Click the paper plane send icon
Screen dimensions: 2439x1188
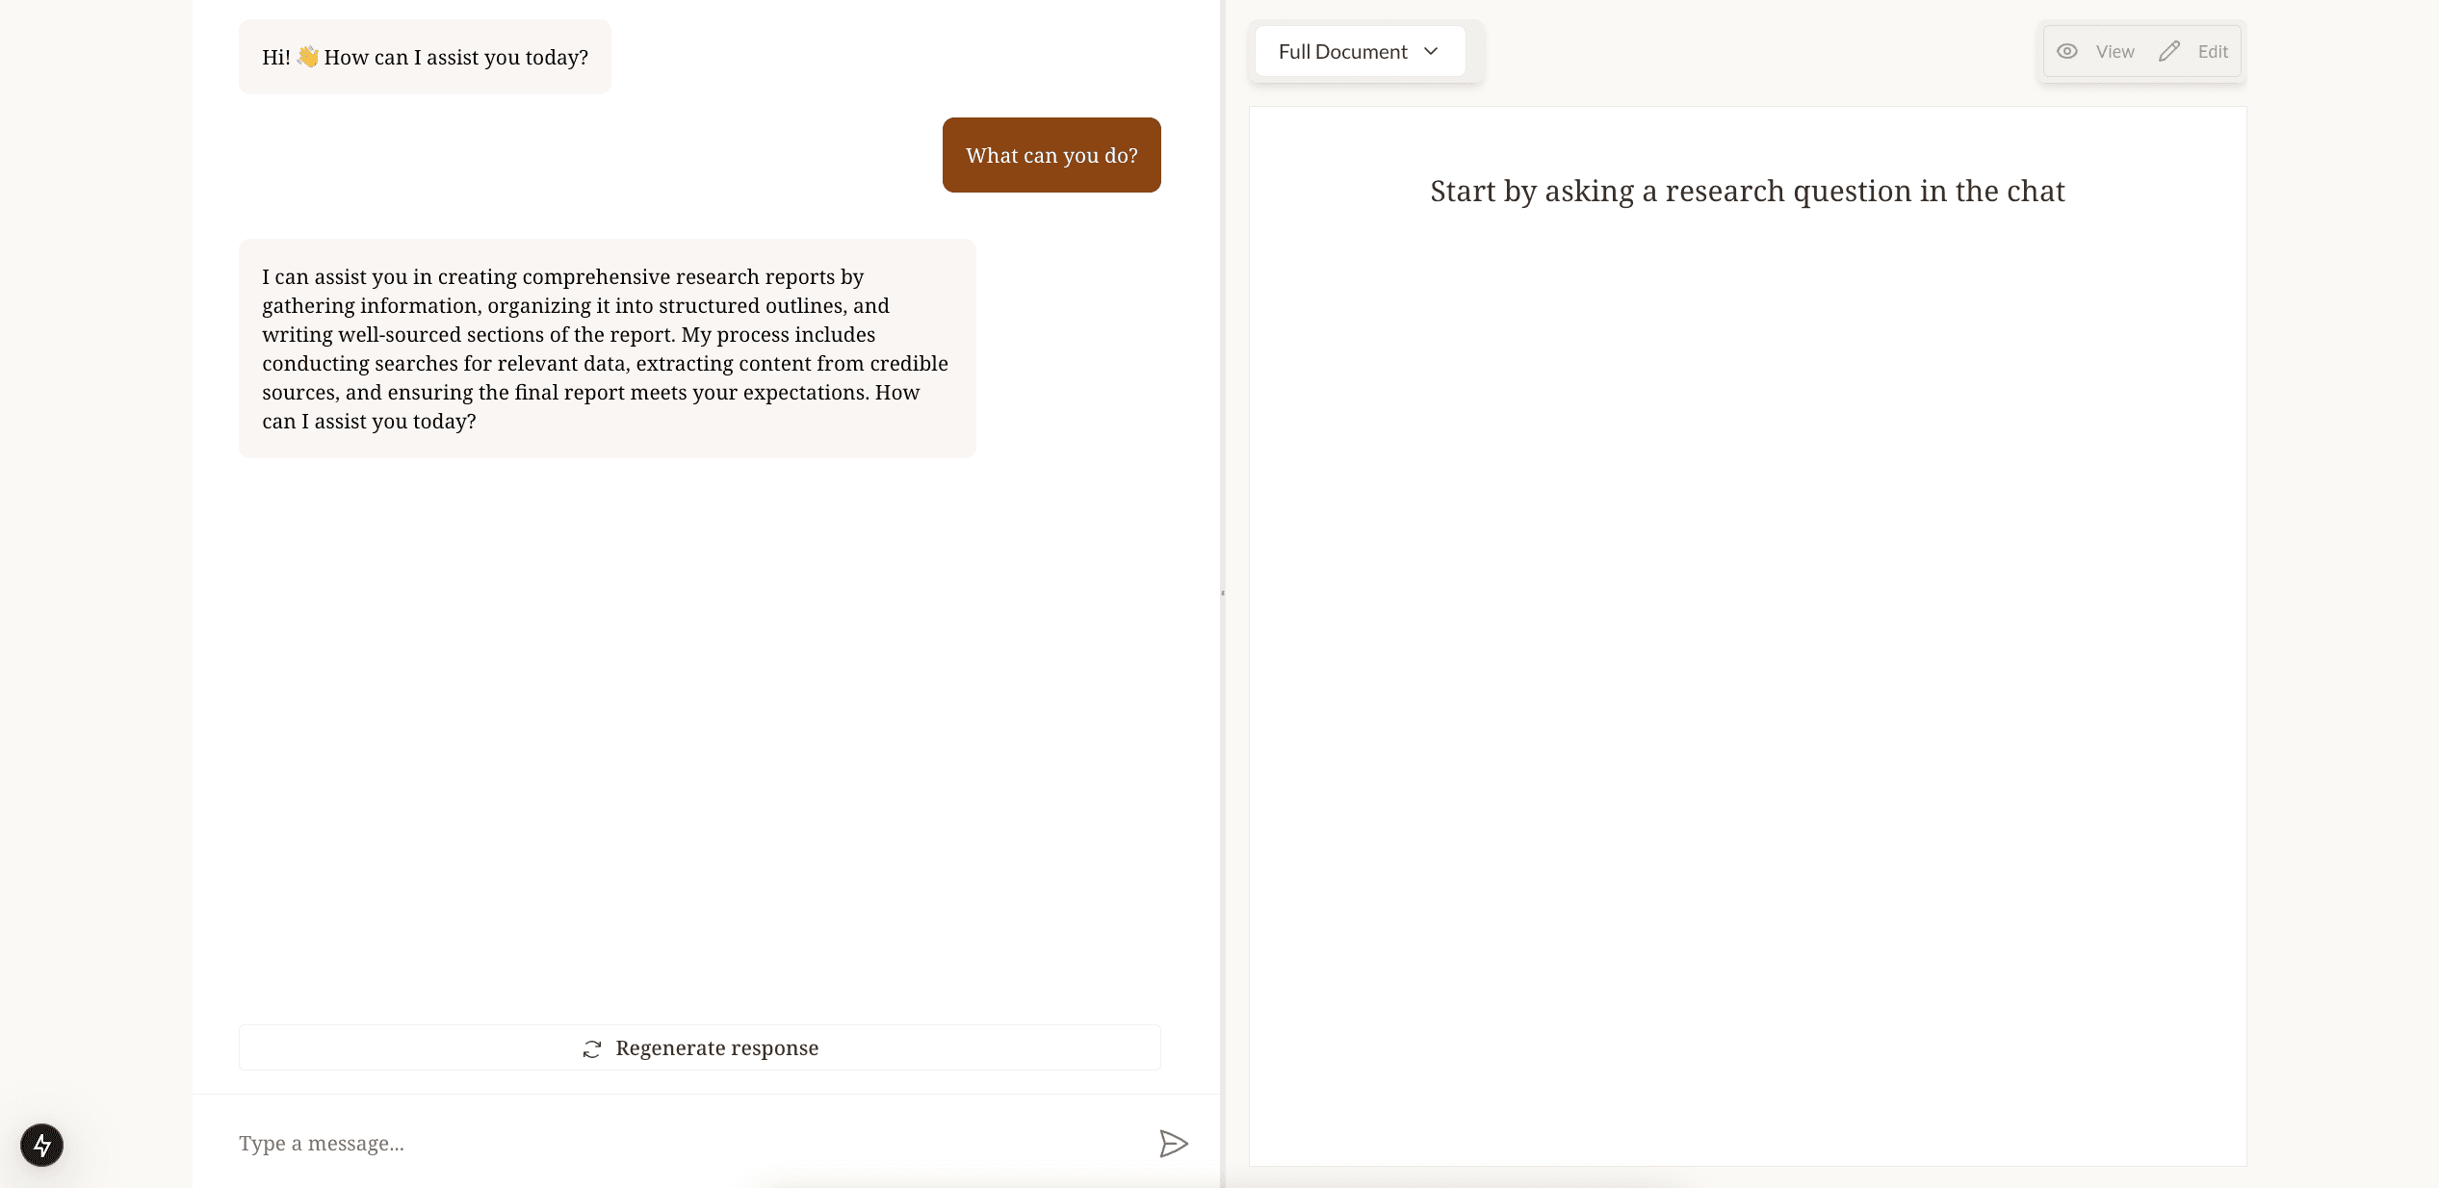coord(1173,1144)
